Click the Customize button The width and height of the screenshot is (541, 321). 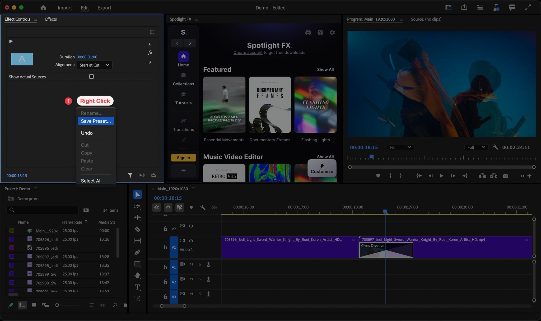pyautogui.click(x=322, y=168)
